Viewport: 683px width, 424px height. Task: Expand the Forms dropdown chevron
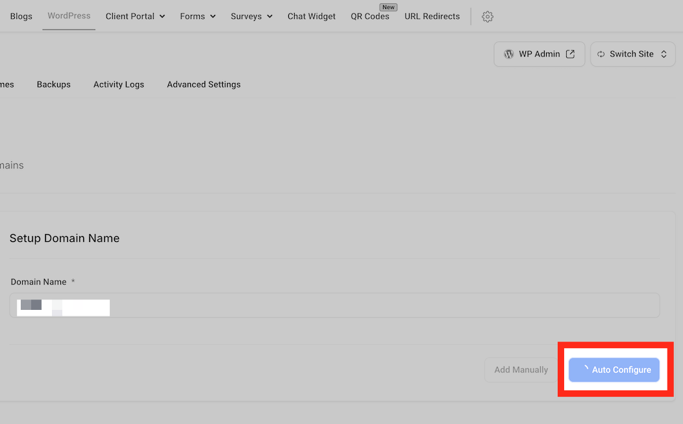212,16
